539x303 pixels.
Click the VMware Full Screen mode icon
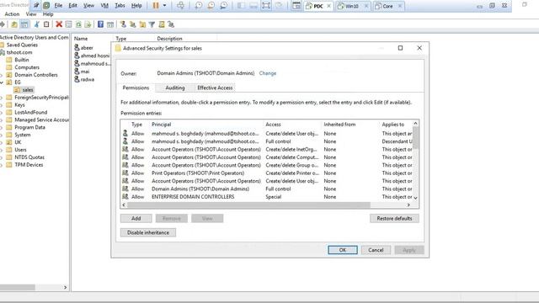pos(266,6)
